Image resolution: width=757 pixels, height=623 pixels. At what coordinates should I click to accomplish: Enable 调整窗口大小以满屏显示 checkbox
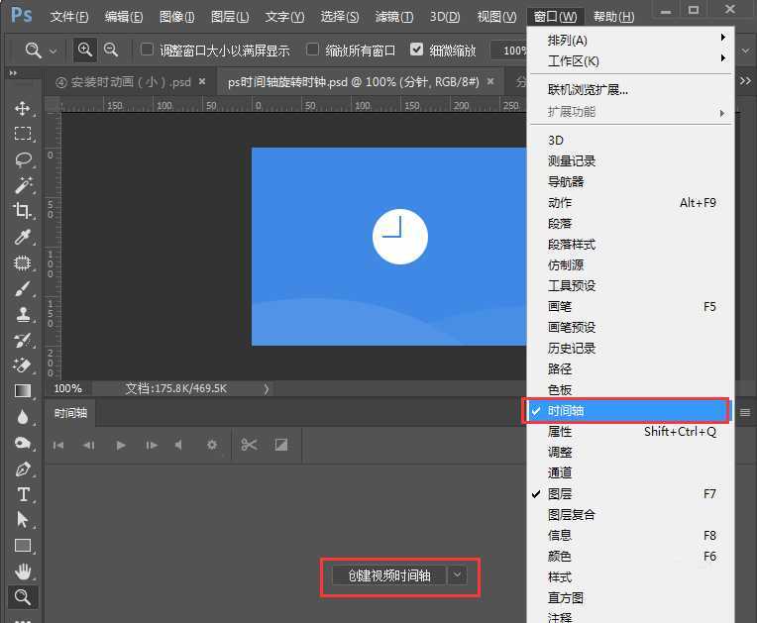148,50
